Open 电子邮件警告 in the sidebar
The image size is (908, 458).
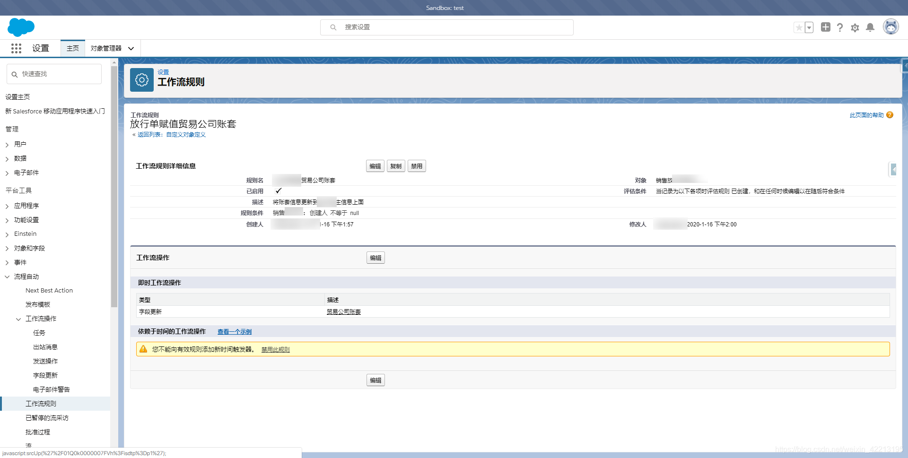tap(52, 389)
